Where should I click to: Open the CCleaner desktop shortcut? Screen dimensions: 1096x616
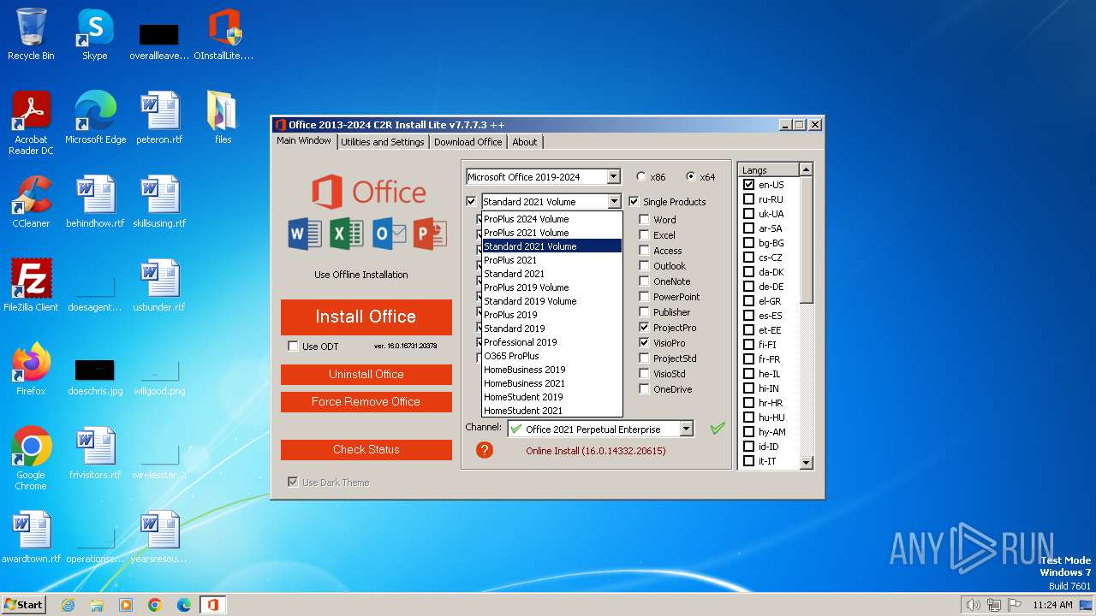tap(31, 202)
